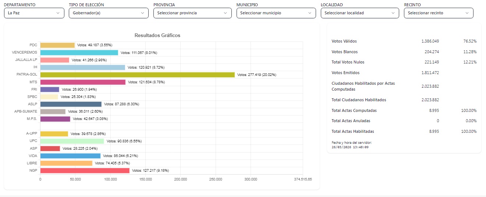Click the NGP red bar
Viewport: 486px width, 197px height.
[85, 171]
